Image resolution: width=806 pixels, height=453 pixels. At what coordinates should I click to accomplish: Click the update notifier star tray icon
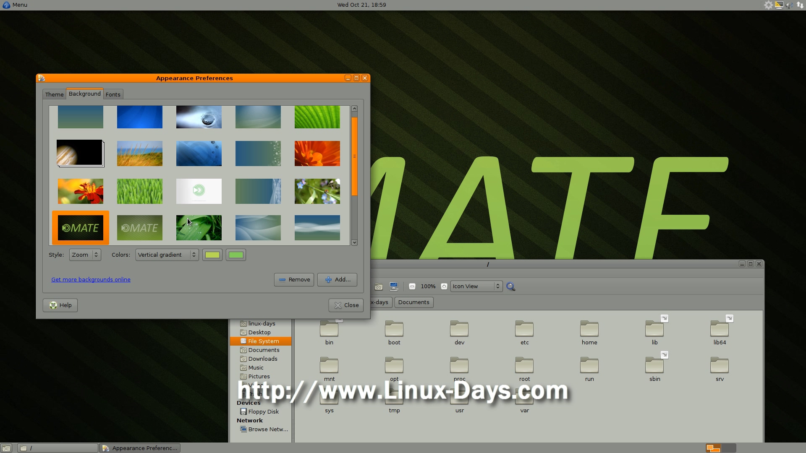tap(768, 5)
